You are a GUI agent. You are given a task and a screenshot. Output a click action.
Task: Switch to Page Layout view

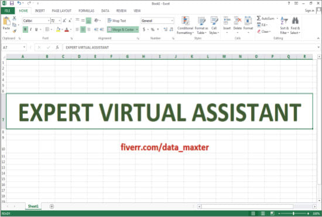(263, 213)
